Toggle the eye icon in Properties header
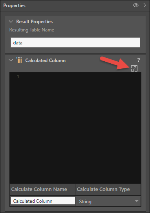 click(136, 5)
